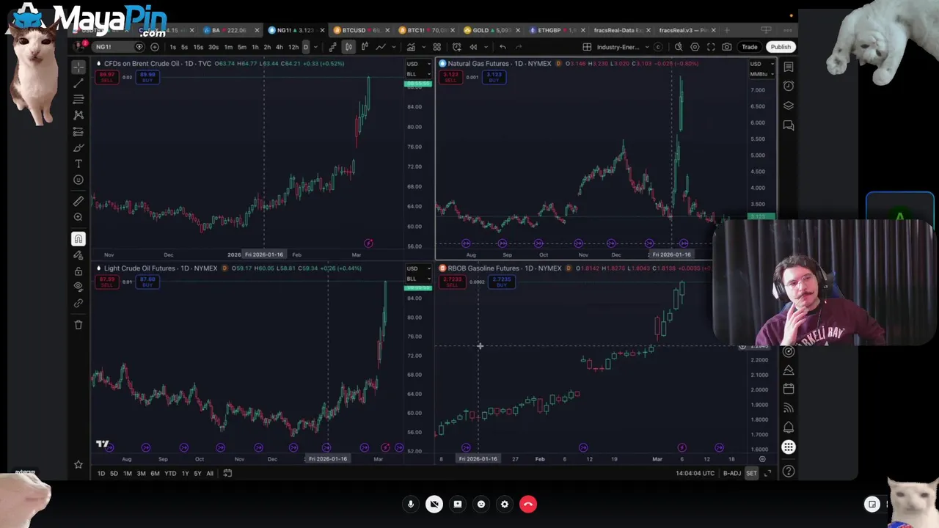939x528 pixels.
Task: Click Light Crude Oil BUY price button
Action: tap(147, 281)
